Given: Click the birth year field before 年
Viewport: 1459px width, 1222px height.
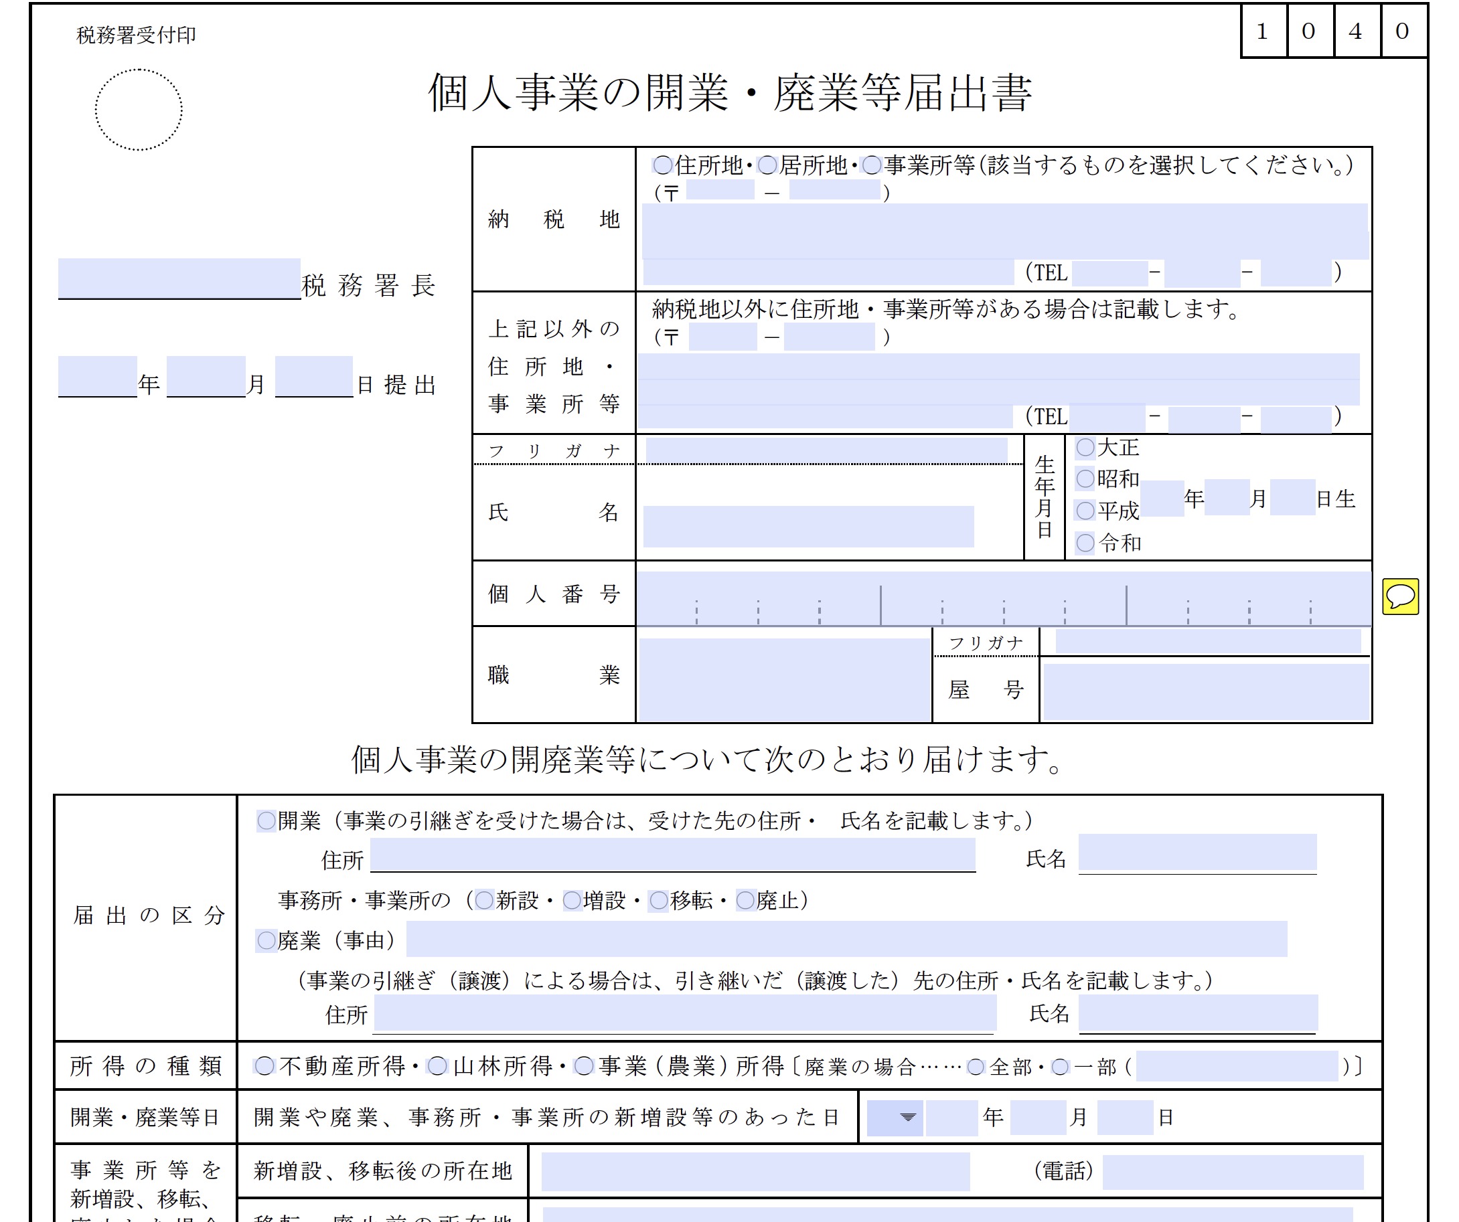Looking at the screenshot, I should click(x=1162, y=498).
